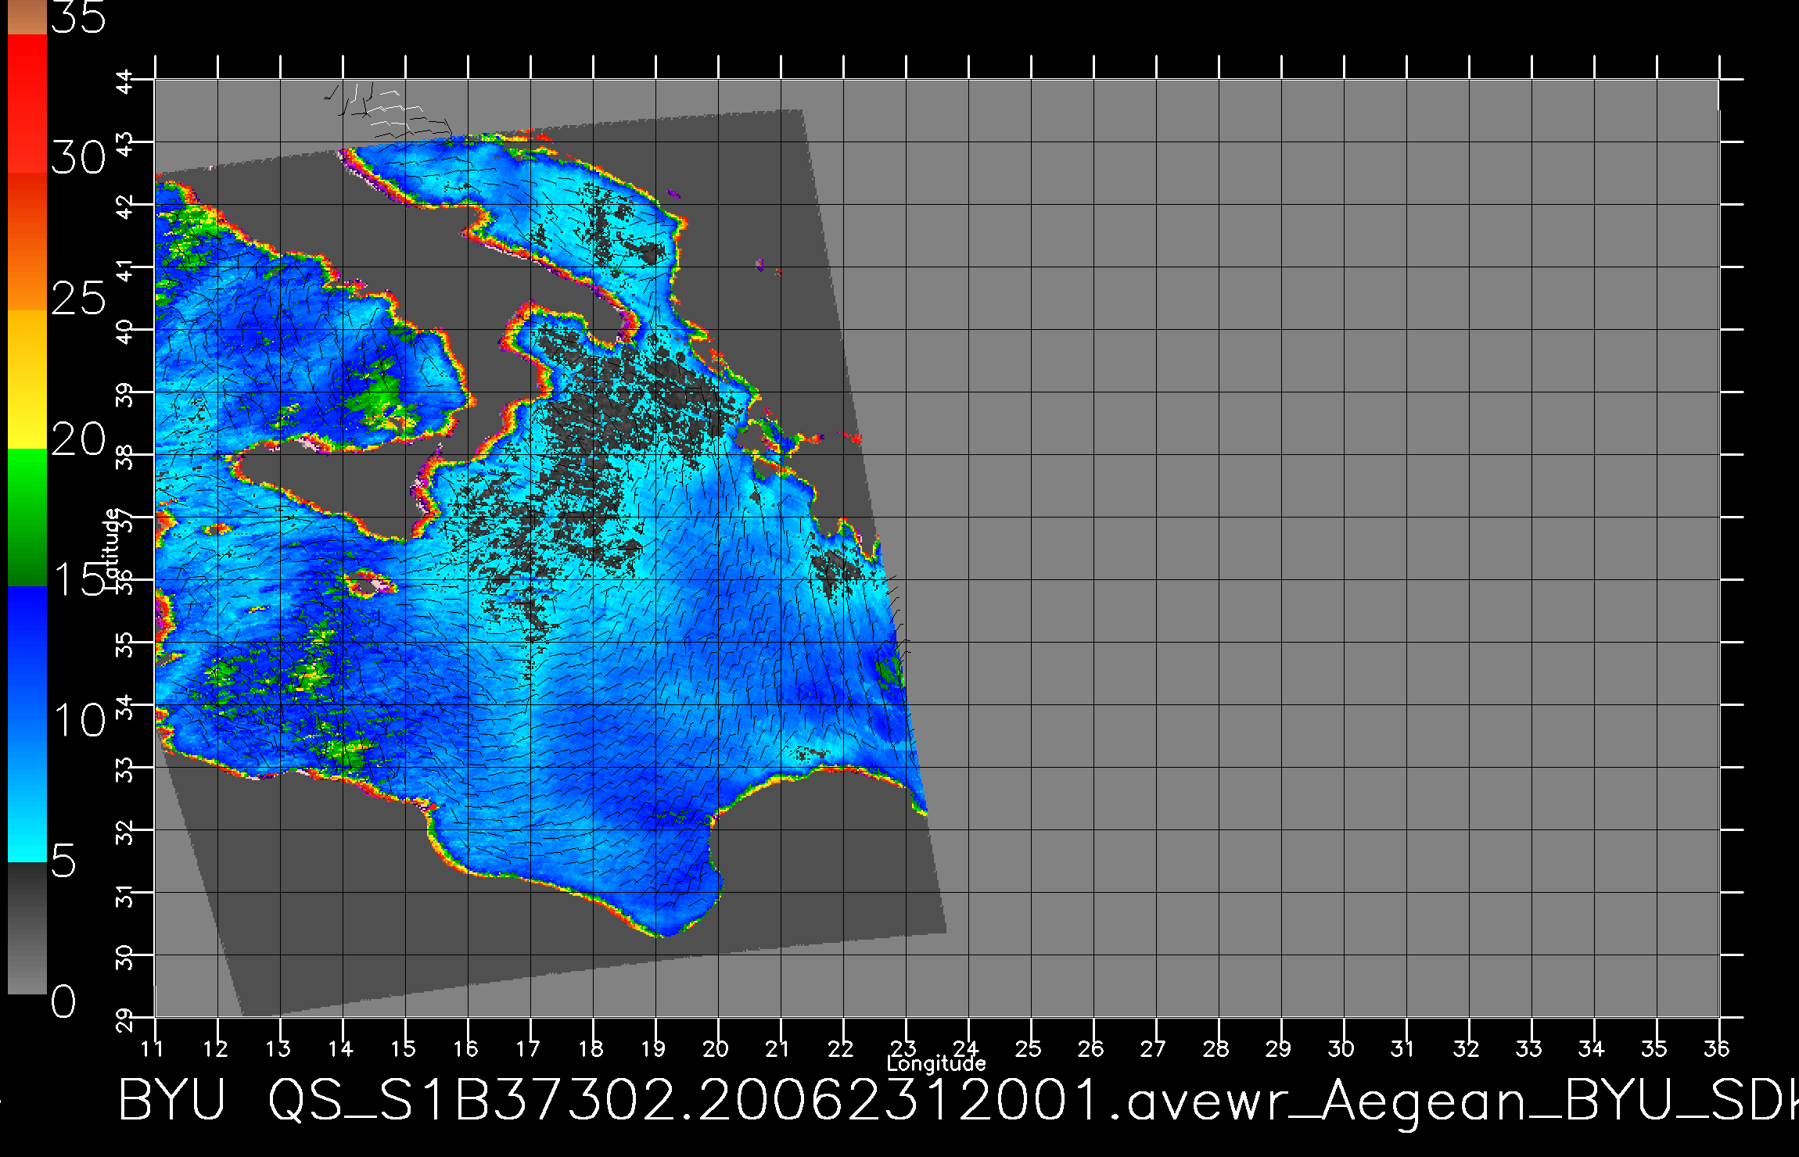Viewport: 1799px width, 1157px height.
Task: Select latitude axis tick label 35
Action: 126,645
